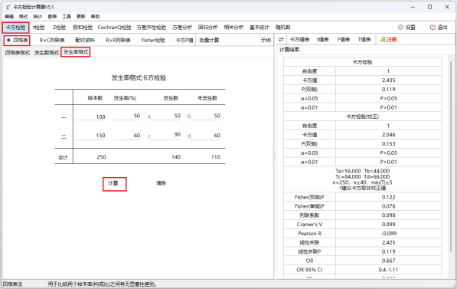Click the 合计 未发生数 total 110
457x289 pixels.
click(216, 157)
